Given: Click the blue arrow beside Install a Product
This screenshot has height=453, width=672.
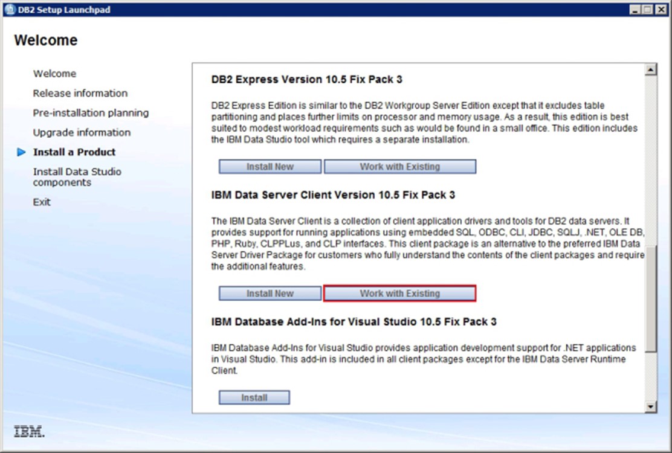Looking at the screenshot, I should point(22,152).
